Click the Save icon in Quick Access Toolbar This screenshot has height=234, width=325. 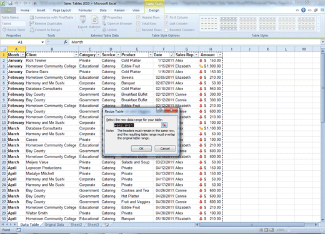tap(10, 3)
